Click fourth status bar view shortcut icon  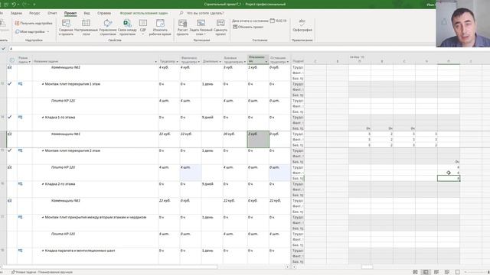447,272
